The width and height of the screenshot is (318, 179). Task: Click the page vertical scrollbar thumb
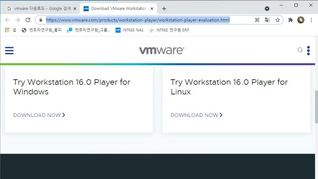(316, 107)
